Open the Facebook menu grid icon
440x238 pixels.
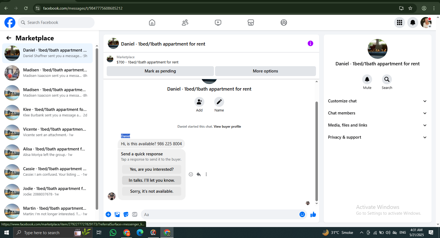(x=400, y=23)
